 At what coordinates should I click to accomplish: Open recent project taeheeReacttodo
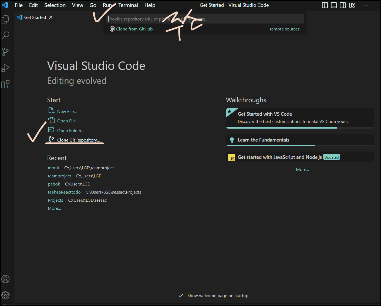click(64, 192)
